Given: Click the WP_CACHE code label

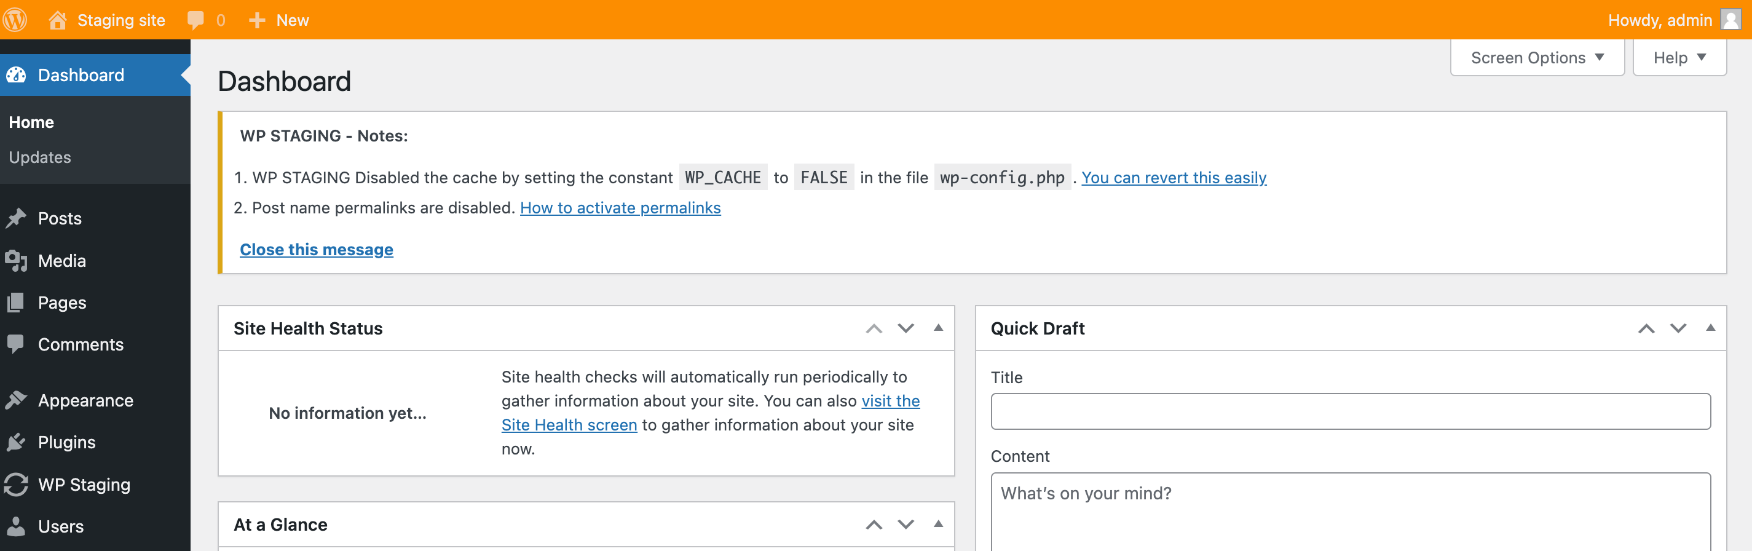Looking at the screenshot, I should [x=723, y=178].
